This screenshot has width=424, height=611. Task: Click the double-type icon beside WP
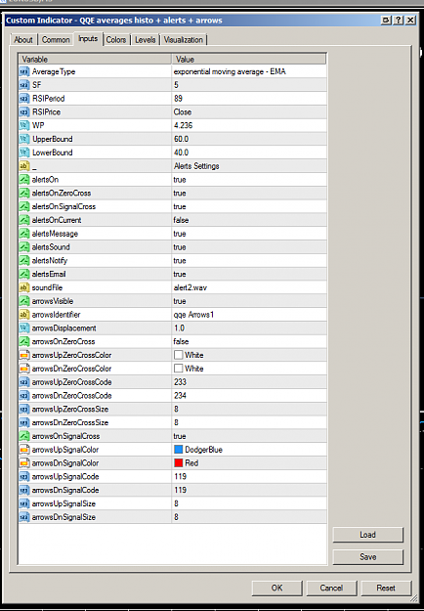24,125
